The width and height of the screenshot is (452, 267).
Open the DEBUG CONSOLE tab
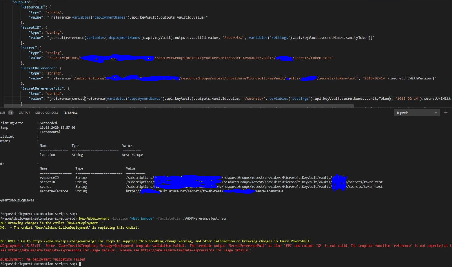pos(46,112)
